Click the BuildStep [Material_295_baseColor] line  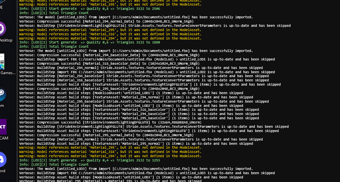144,101
